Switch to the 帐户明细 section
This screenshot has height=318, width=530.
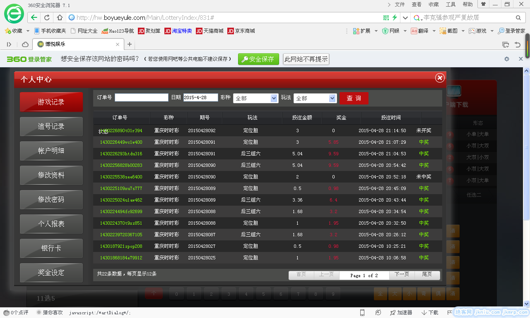click(x=51, y=151)
